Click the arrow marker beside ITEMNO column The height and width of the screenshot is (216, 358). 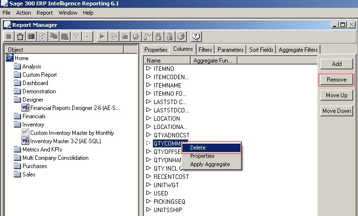[x=149, y=68]
